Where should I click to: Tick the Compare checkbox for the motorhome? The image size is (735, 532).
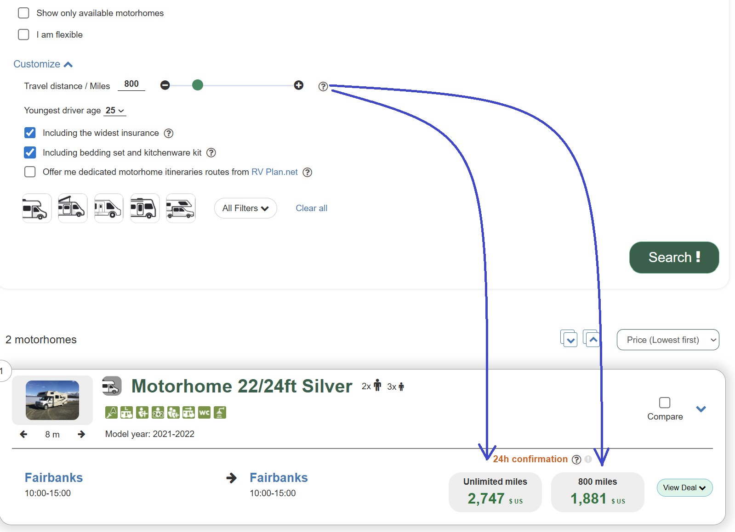pyautogui.click(x=664, y=403)
